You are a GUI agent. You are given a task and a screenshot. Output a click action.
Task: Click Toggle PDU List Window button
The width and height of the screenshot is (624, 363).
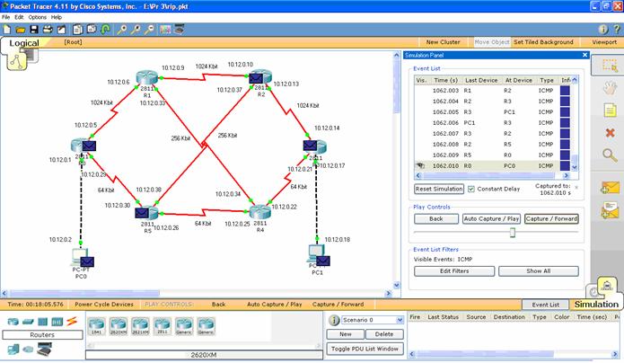pos(365,349)
